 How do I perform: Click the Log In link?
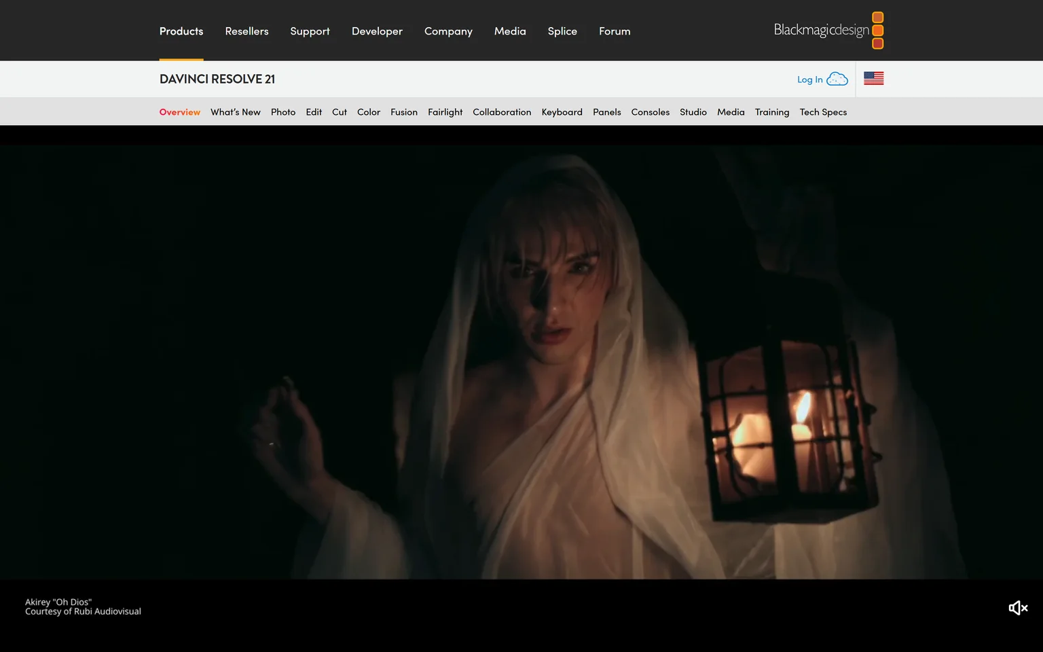tap(809, 79)
